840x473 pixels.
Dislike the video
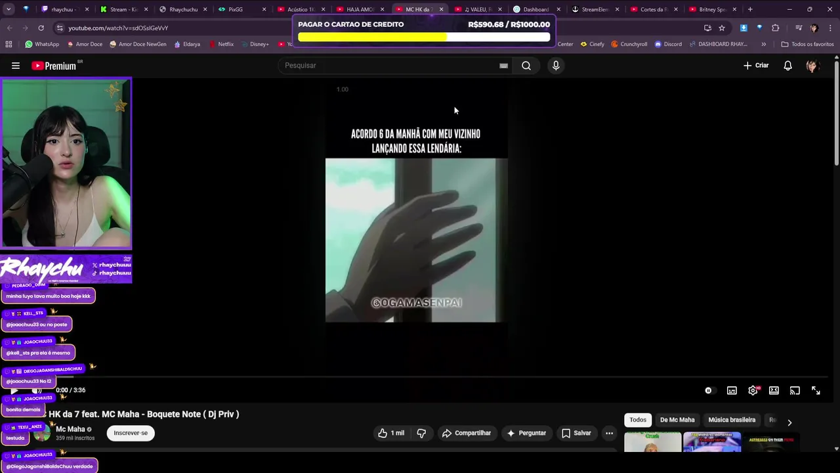coord(421,433)
